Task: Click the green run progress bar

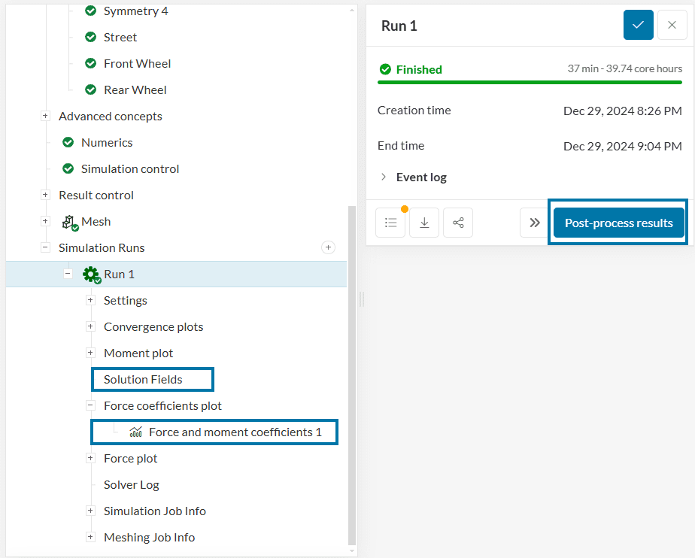Action: click(x=530, y=82)
